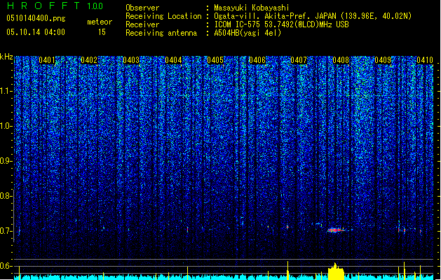Click the wide yellow intensity peak under 0408

pyautogui.click(x=336, y=272)
